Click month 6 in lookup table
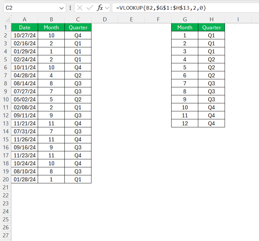259x241 pixels. (185, 75)
